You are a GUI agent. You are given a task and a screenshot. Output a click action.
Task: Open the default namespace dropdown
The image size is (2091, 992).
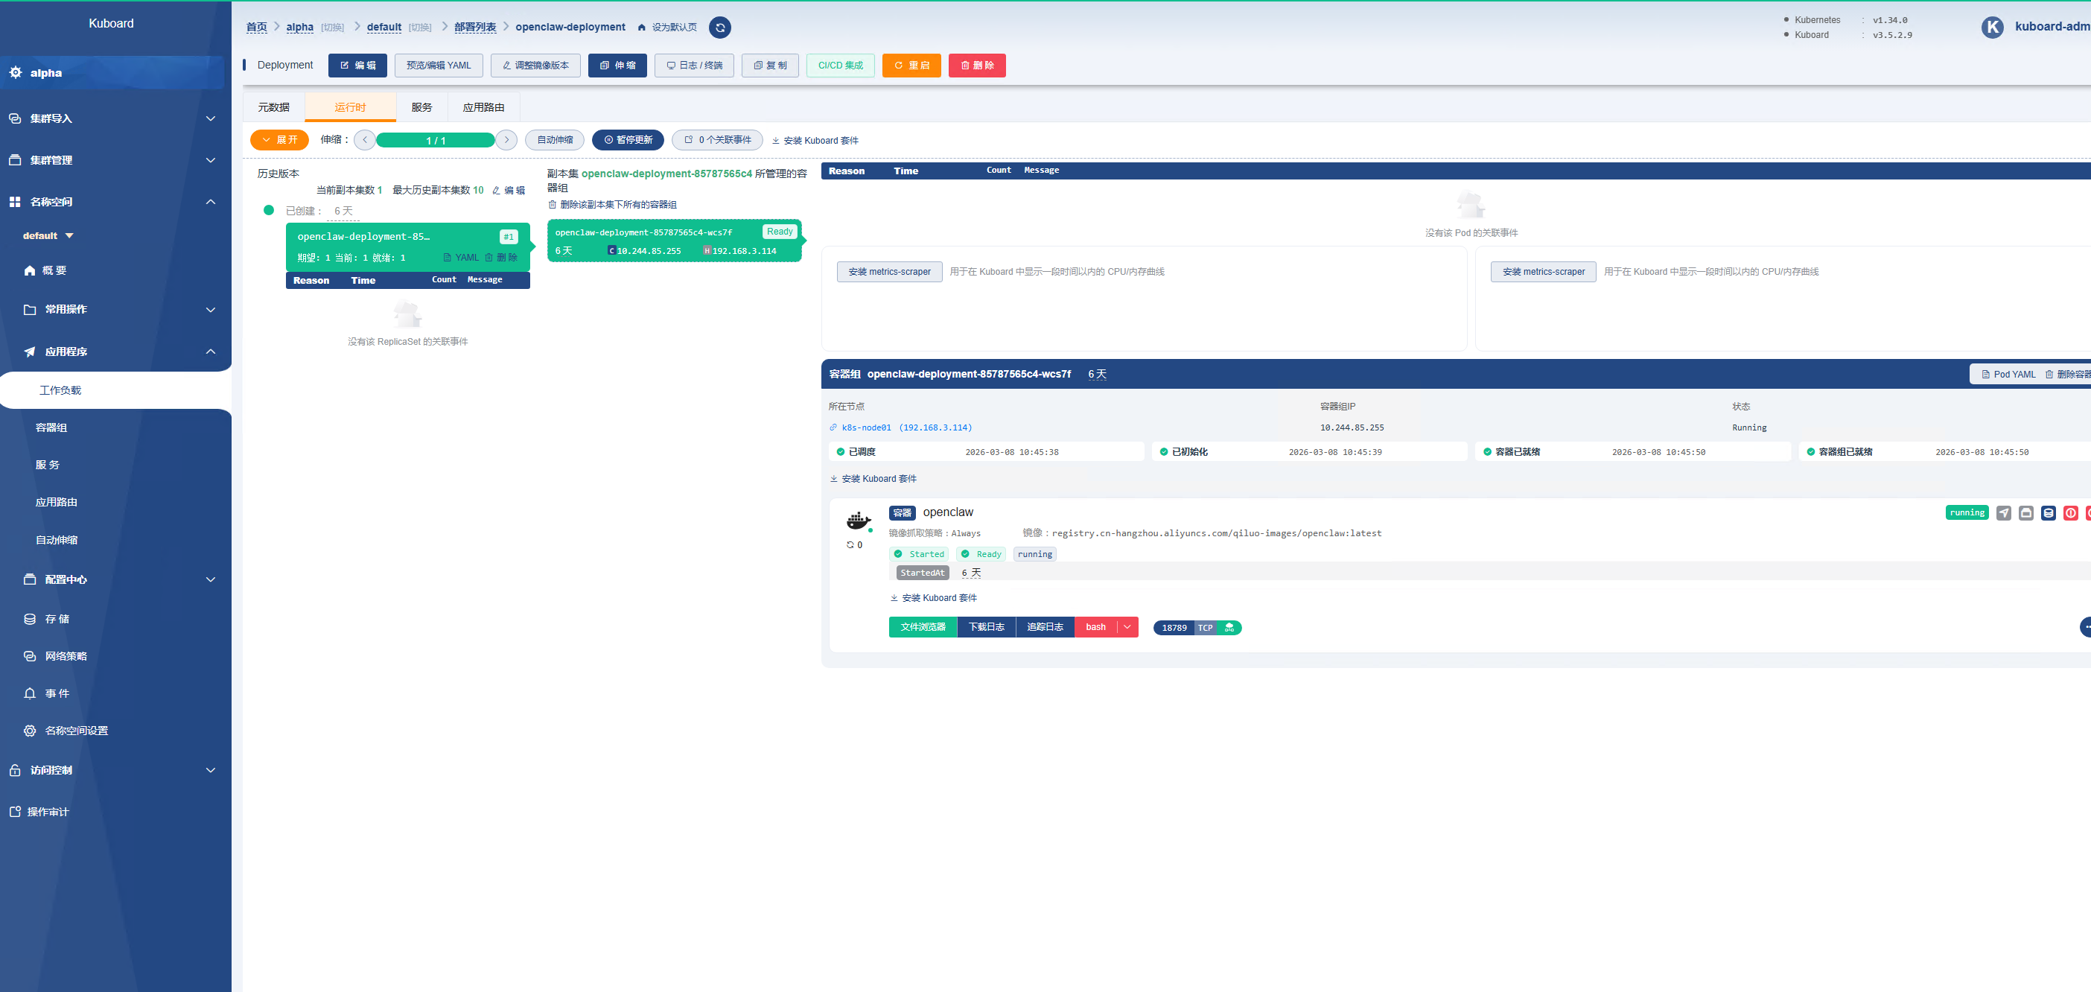pyautogui.click(x=48, y=235)
